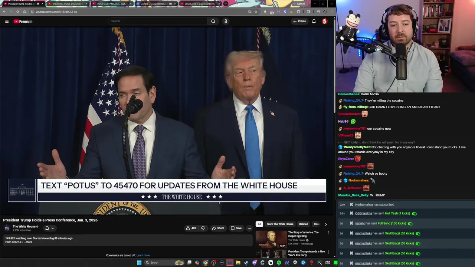Screen dimensions: 475x267
Task: Go to YouTube Premium home logo
Action: click(x=23, y=22)
